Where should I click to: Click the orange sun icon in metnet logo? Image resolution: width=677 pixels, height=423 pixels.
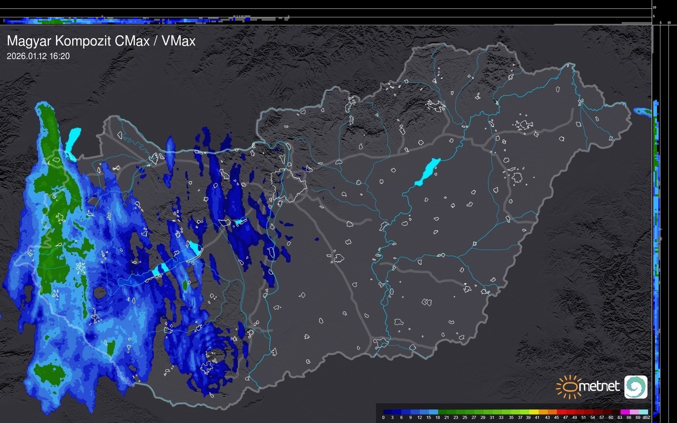[x=569, y=387]
